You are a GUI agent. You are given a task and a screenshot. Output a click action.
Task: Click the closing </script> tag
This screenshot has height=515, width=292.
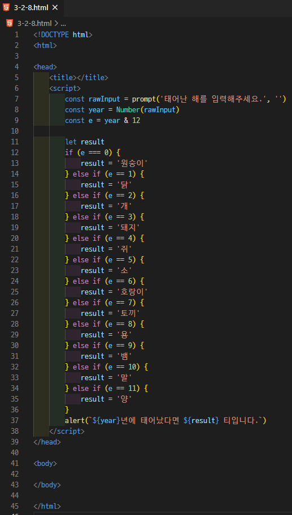click(x=67, y=431)
